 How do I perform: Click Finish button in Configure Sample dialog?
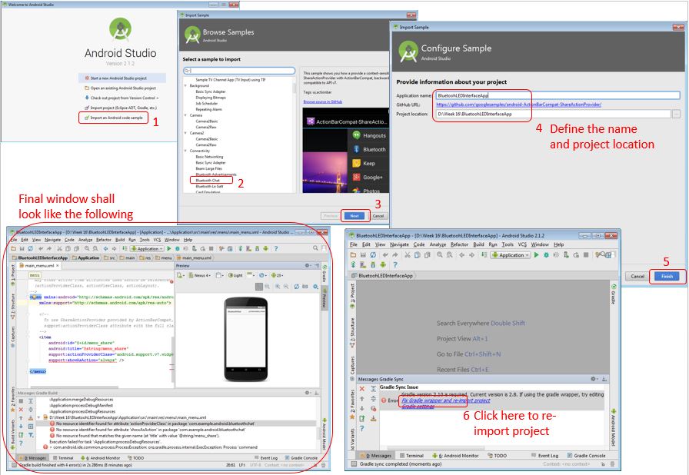667,276
